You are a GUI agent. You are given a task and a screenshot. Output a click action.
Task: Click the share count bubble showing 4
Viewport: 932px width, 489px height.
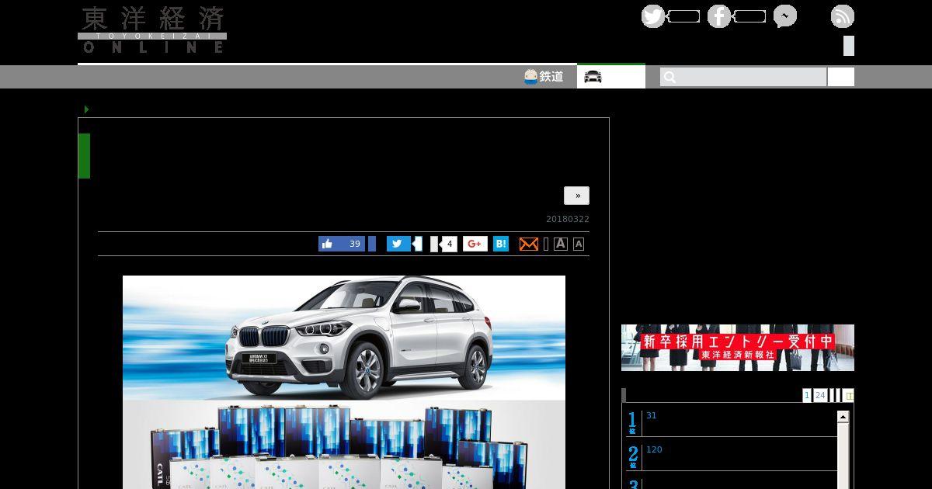(x=447, y=244)
